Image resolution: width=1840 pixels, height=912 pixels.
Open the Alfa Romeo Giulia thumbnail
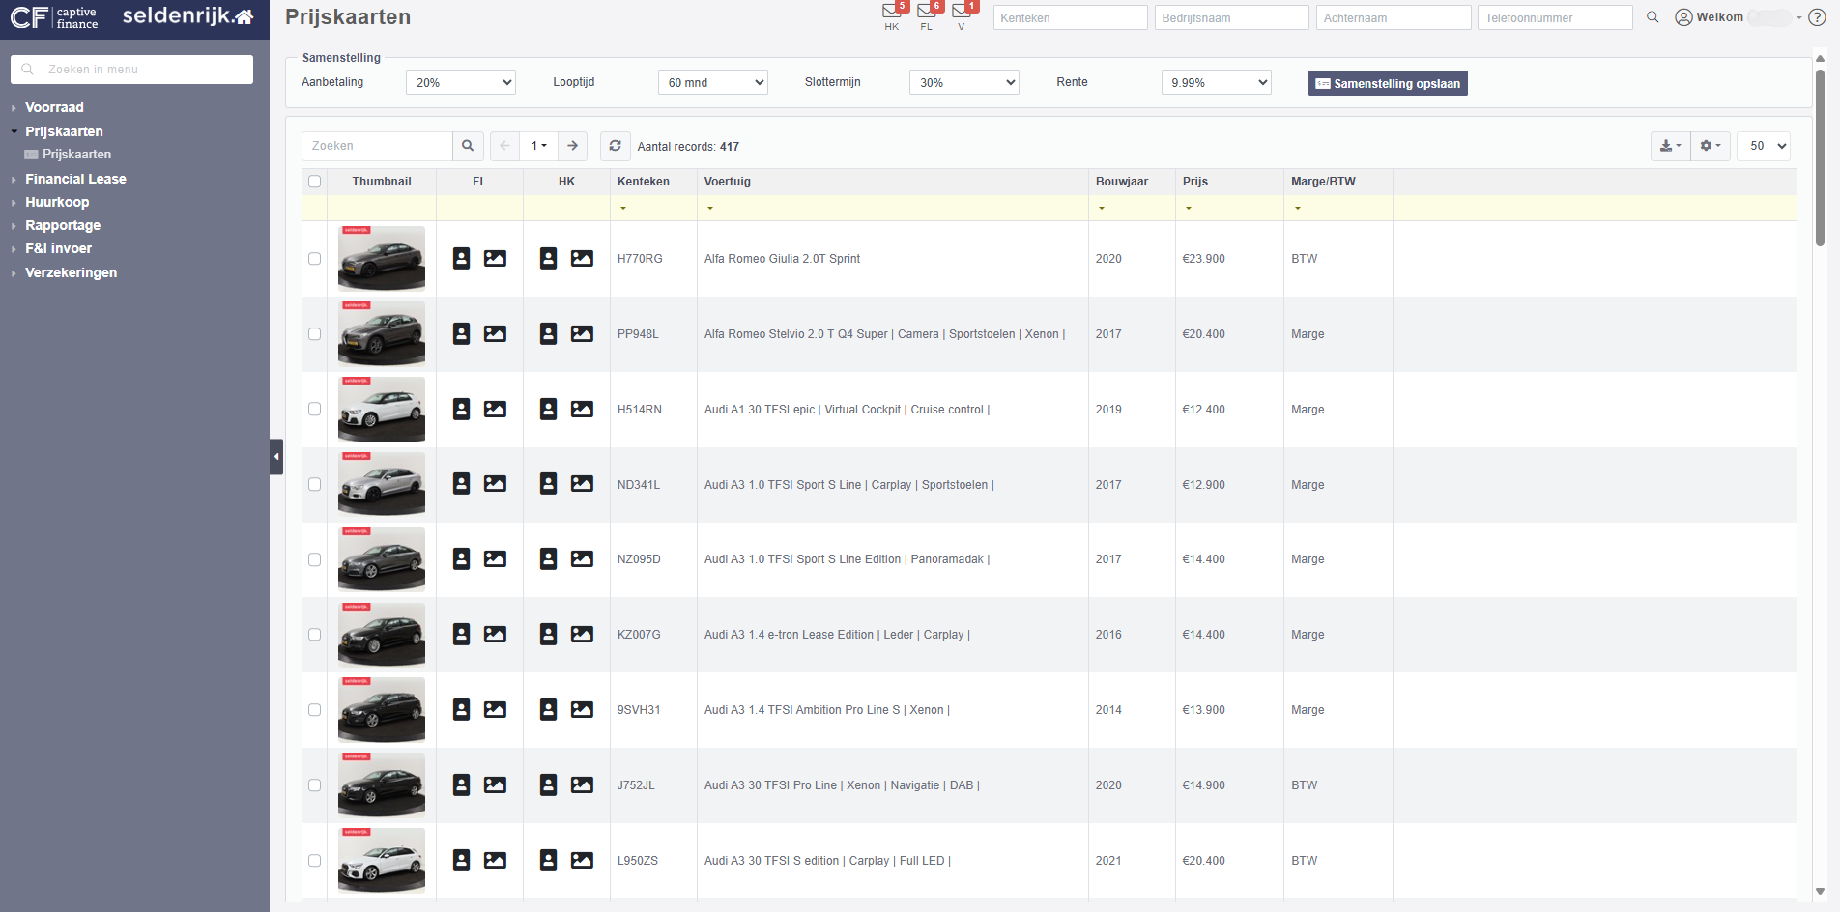tap(382, 258)
